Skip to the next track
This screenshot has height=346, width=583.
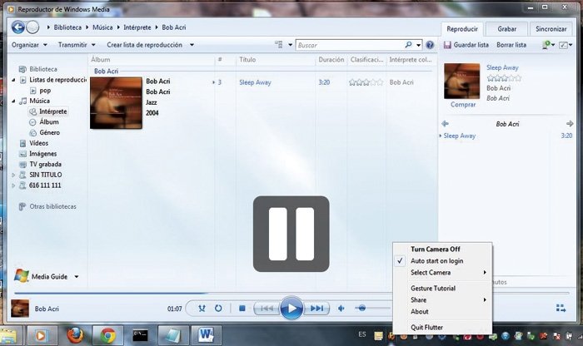316,308
